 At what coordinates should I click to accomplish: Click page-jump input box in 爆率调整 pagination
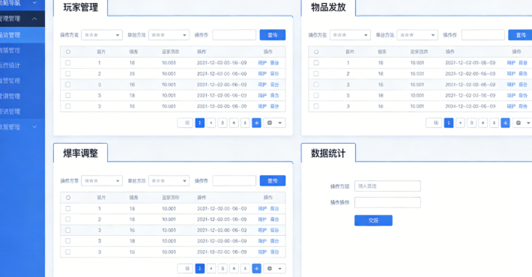tap(185, 269)
